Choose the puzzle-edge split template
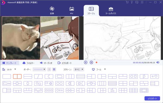The width and height of the screenshot is (163, 103). (49, 76)
